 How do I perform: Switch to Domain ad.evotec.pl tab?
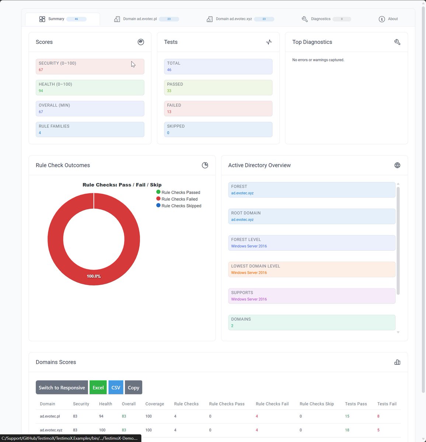point(146,19)
